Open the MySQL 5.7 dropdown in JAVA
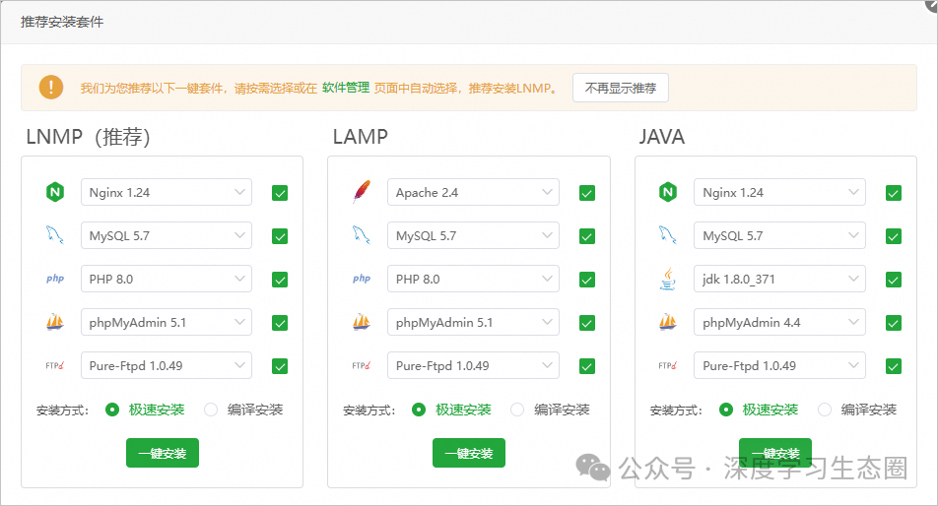Image resolution: width=938 pixels, height=506 pixels. (779, 235)
